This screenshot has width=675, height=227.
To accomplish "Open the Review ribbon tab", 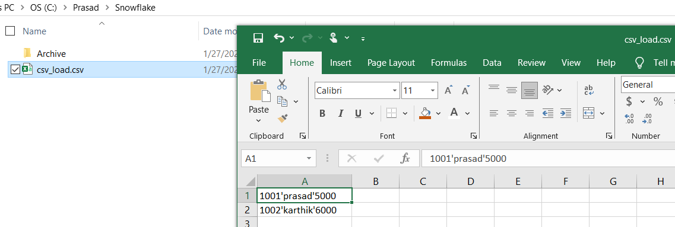I will (x=531, y=63).
